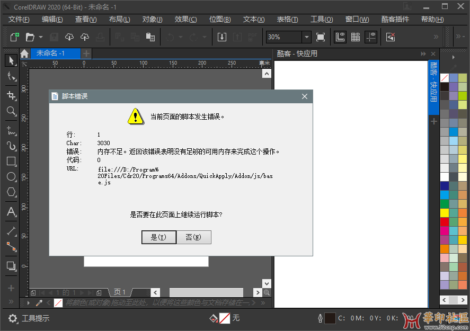Pick the red color swatch
The width and height of the screenshot is (470, 331).
pos(445,222)
